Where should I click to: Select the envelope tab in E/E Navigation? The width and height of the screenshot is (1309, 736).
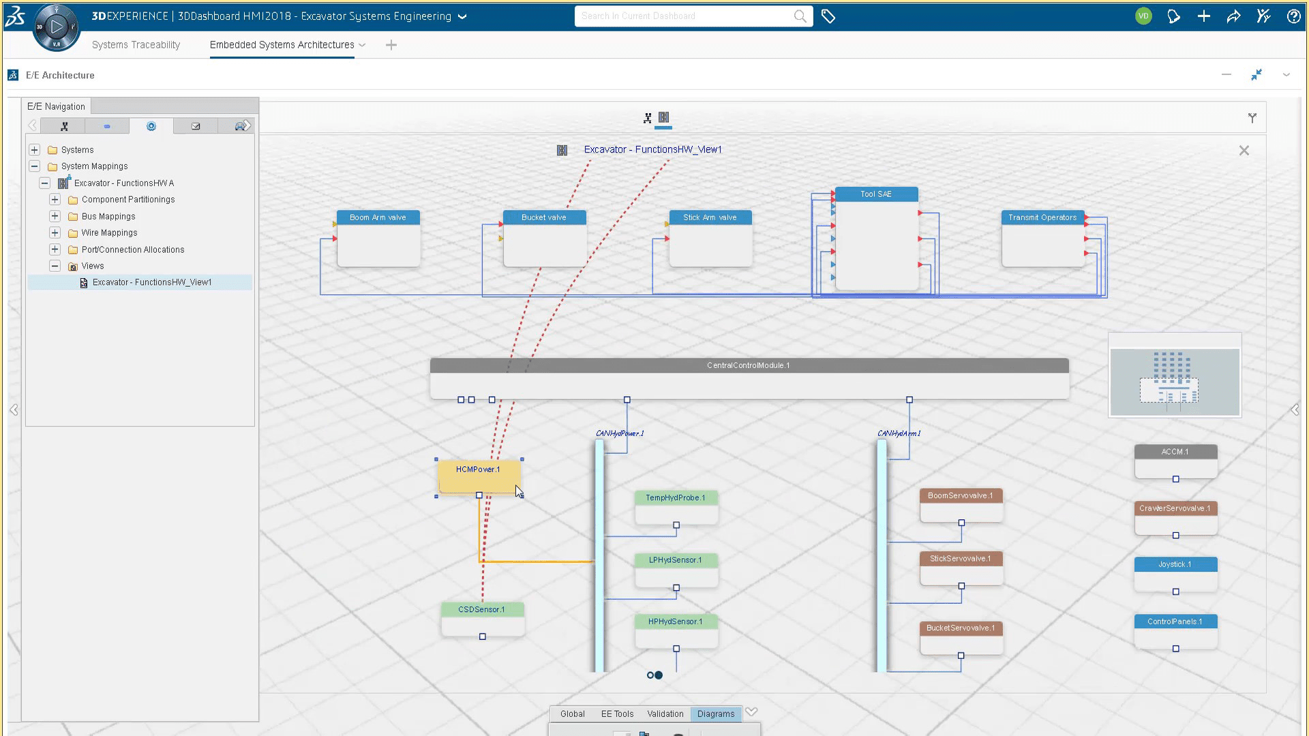click(x=196, y=126)
